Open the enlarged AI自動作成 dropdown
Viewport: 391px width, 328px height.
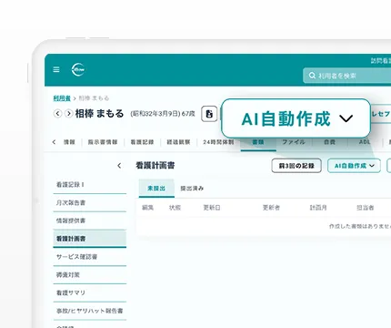pos(296,118)
